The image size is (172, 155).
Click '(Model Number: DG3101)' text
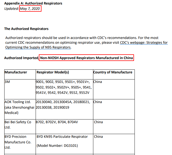[57, 146]
